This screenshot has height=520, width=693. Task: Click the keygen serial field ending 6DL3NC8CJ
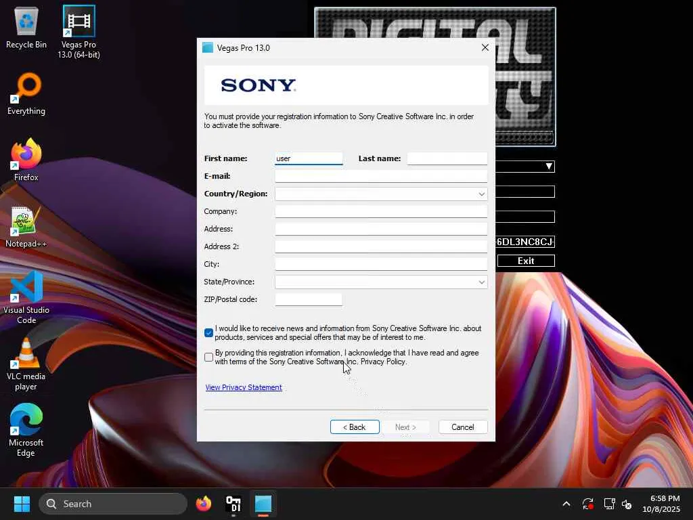(525, 242)
